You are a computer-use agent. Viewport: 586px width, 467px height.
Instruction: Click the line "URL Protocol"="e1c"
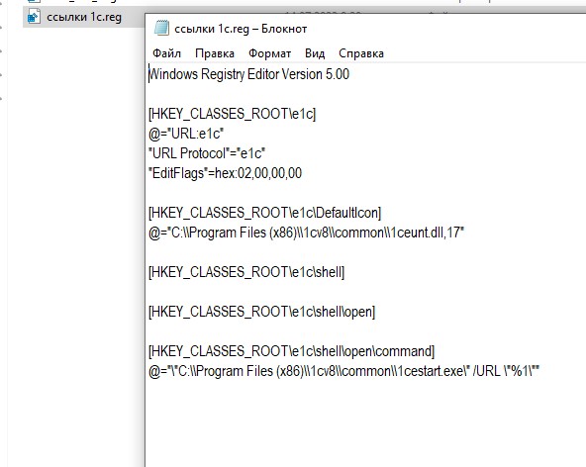[x=207, y=153]
